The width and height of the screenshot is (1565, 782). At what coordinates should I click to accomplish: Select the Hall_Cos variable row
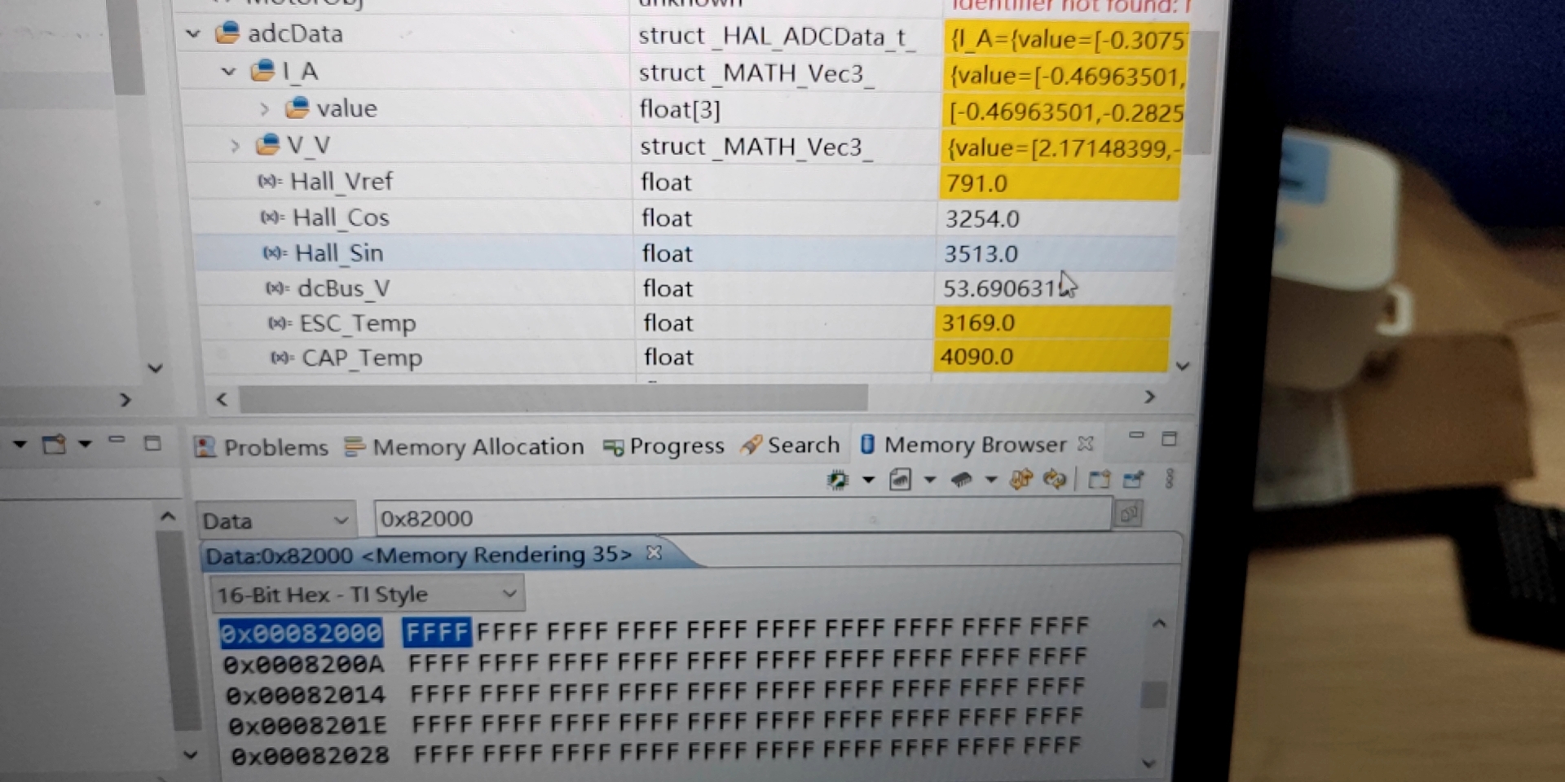coord(683,217)
